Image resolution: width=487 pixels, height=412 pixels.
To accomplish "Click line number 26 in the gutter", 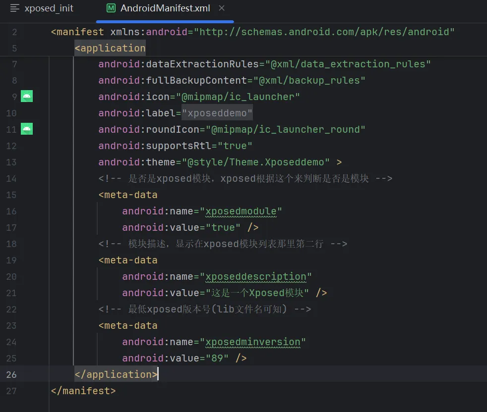I will point(11,374).
